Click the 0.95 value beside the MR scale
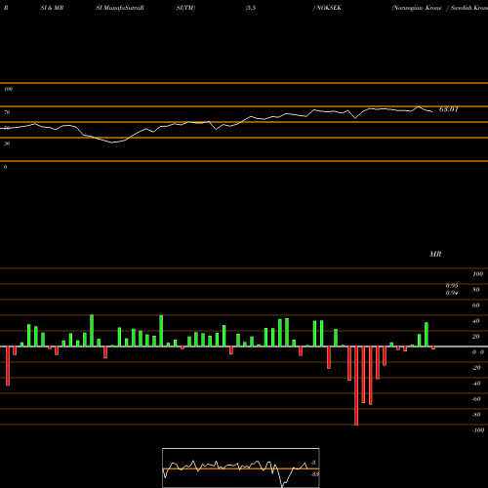488x488 pixels. coord(452,286)
